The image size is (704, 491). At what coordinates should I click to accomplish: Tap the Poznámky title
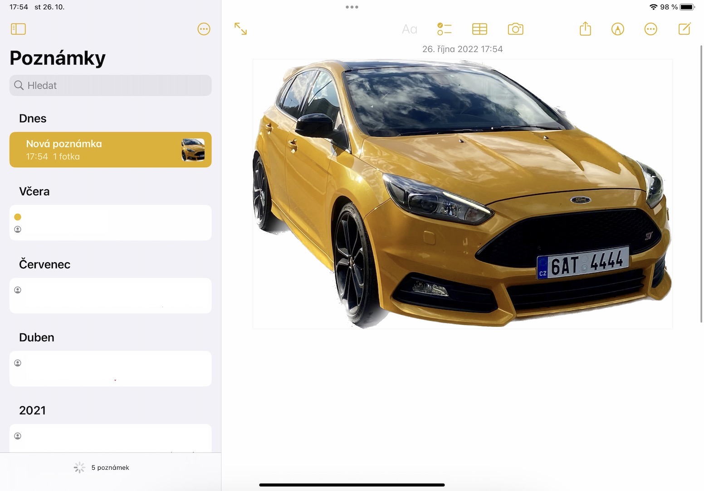(58, 58)
